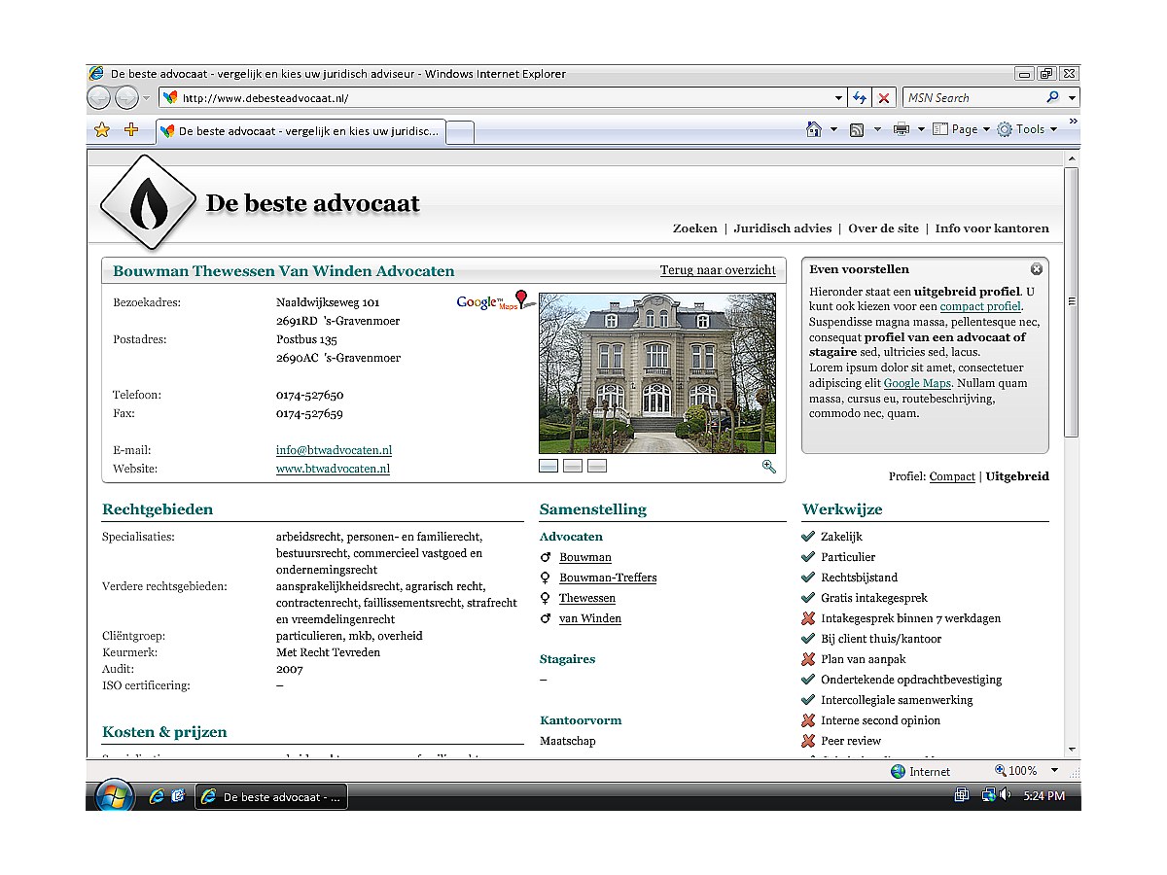This screenshot has width=1167, height=875.
Task: Click the male gender icon next to Bouwman
Action: (x=545, y=557)
